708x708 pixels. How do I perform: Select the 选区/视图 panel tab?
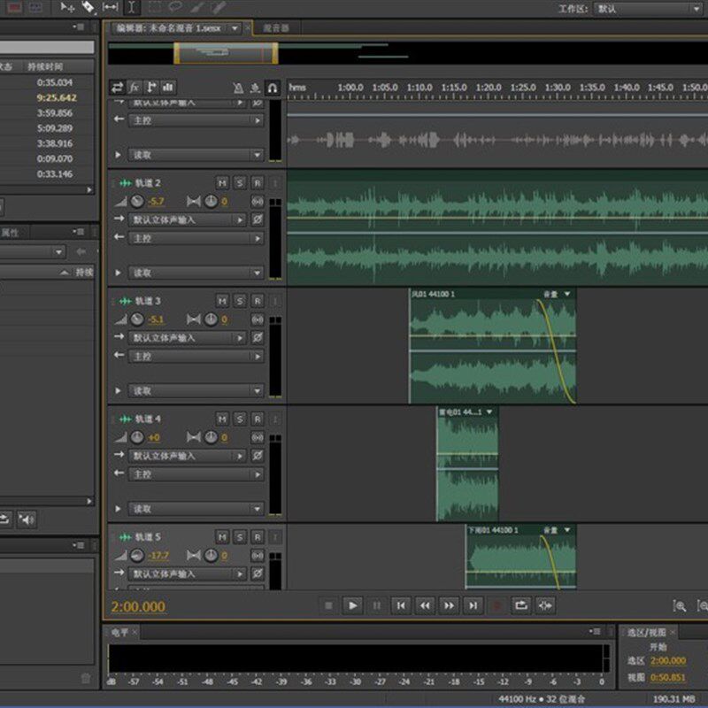646,633
